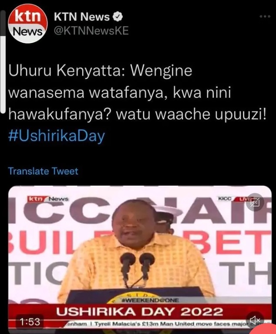Click the vertical scrollbar on the left edge
Image resolution: width=276 pixels, height=334 pixels.
(x=3, y=62)
